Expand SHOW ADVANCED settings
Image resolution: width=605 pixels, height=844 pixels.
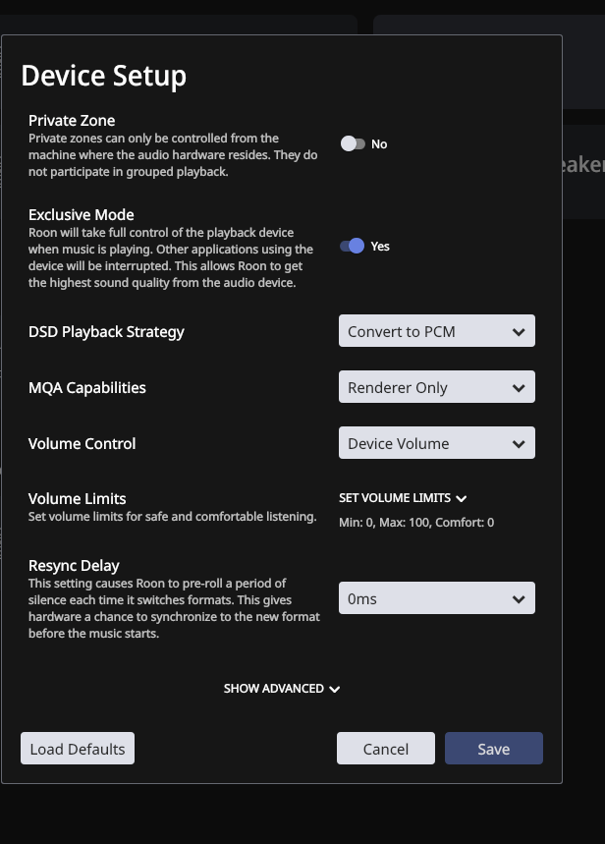(274, 689)
